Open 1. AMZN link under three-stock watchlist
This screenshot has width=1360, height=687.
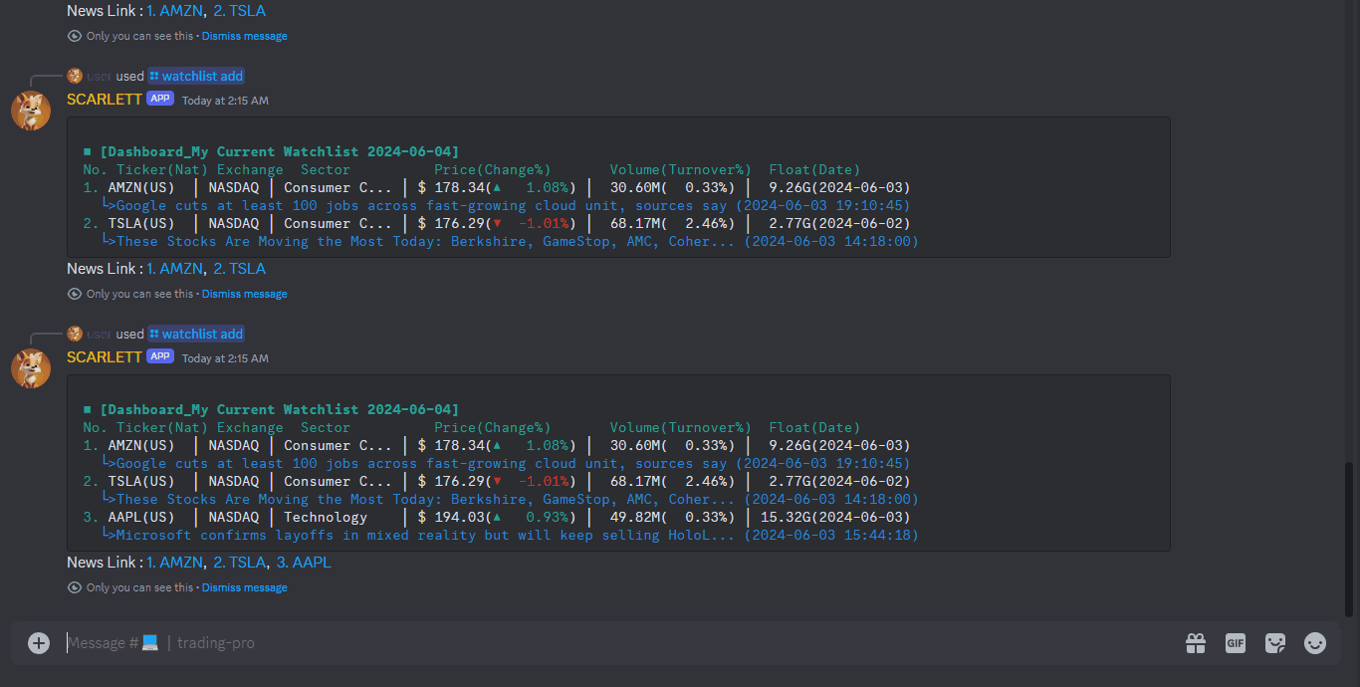pyautogui.click(x=174, y=563)
